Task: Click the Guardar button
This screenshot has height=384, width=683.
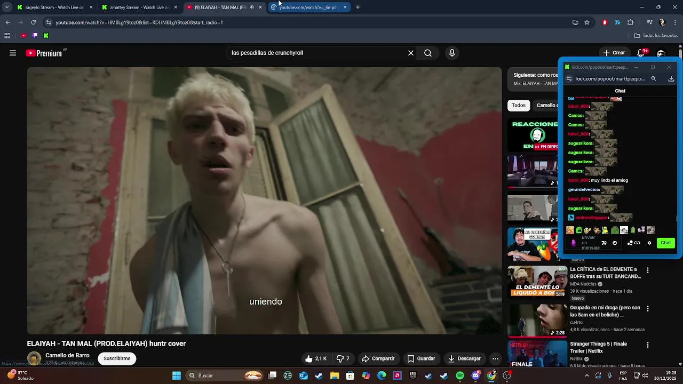Action: (422, 358)
